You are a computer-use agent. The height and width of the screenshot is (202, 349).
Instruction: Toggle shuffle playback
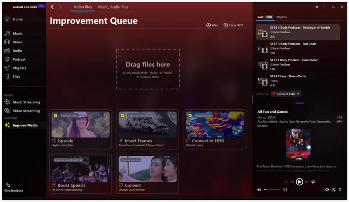286,181
